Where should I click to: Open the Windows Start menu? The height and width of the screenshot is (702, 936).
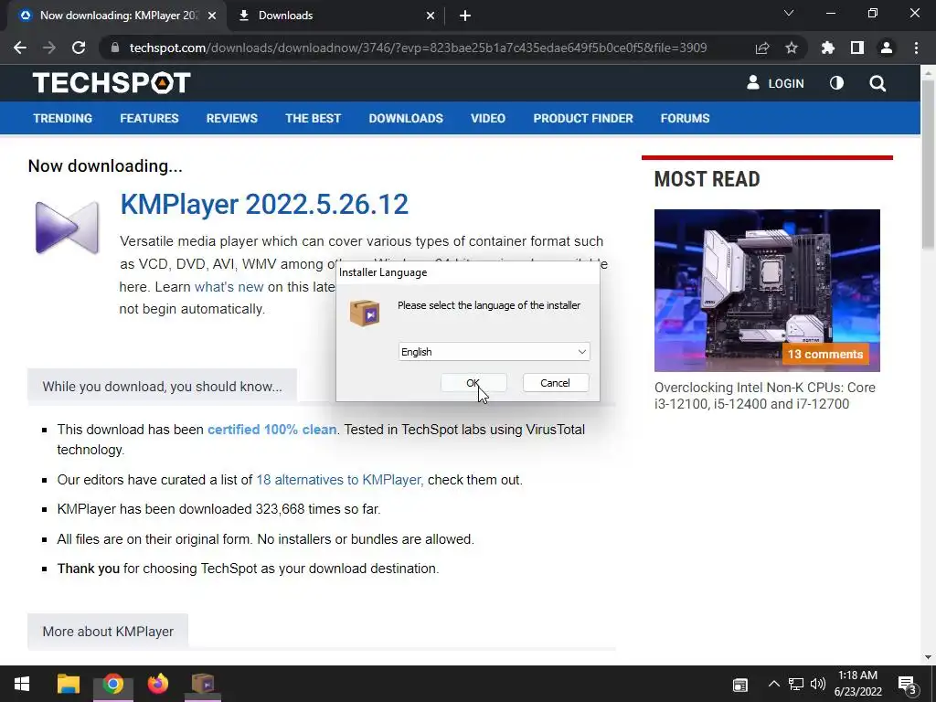click(x=22, y=684)
